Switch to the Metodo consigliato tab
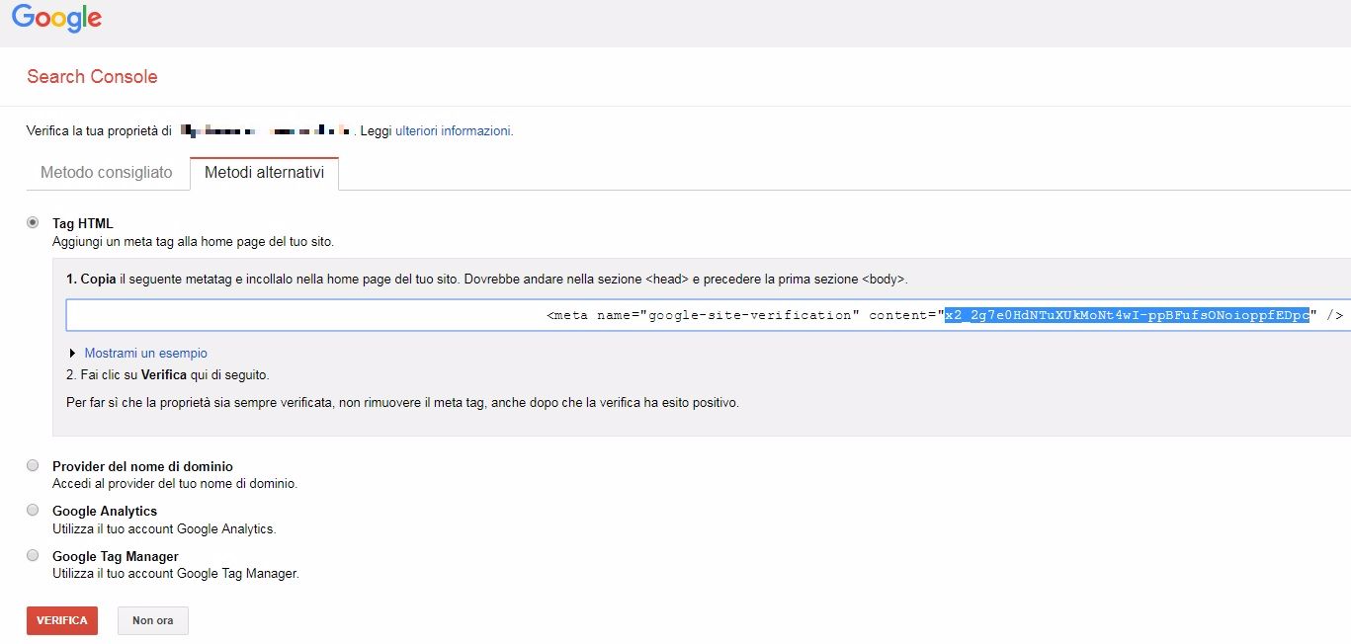 [x=107, y=173]
